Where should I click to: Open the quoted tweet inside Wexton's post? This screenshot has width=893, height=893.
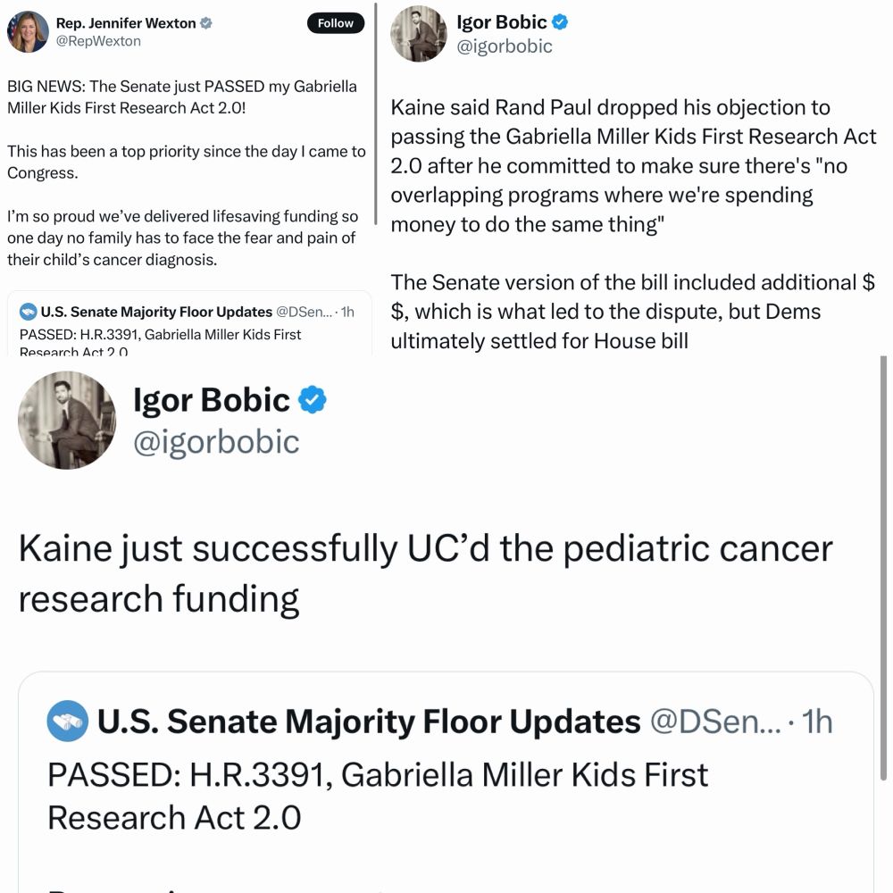point(188,332)
